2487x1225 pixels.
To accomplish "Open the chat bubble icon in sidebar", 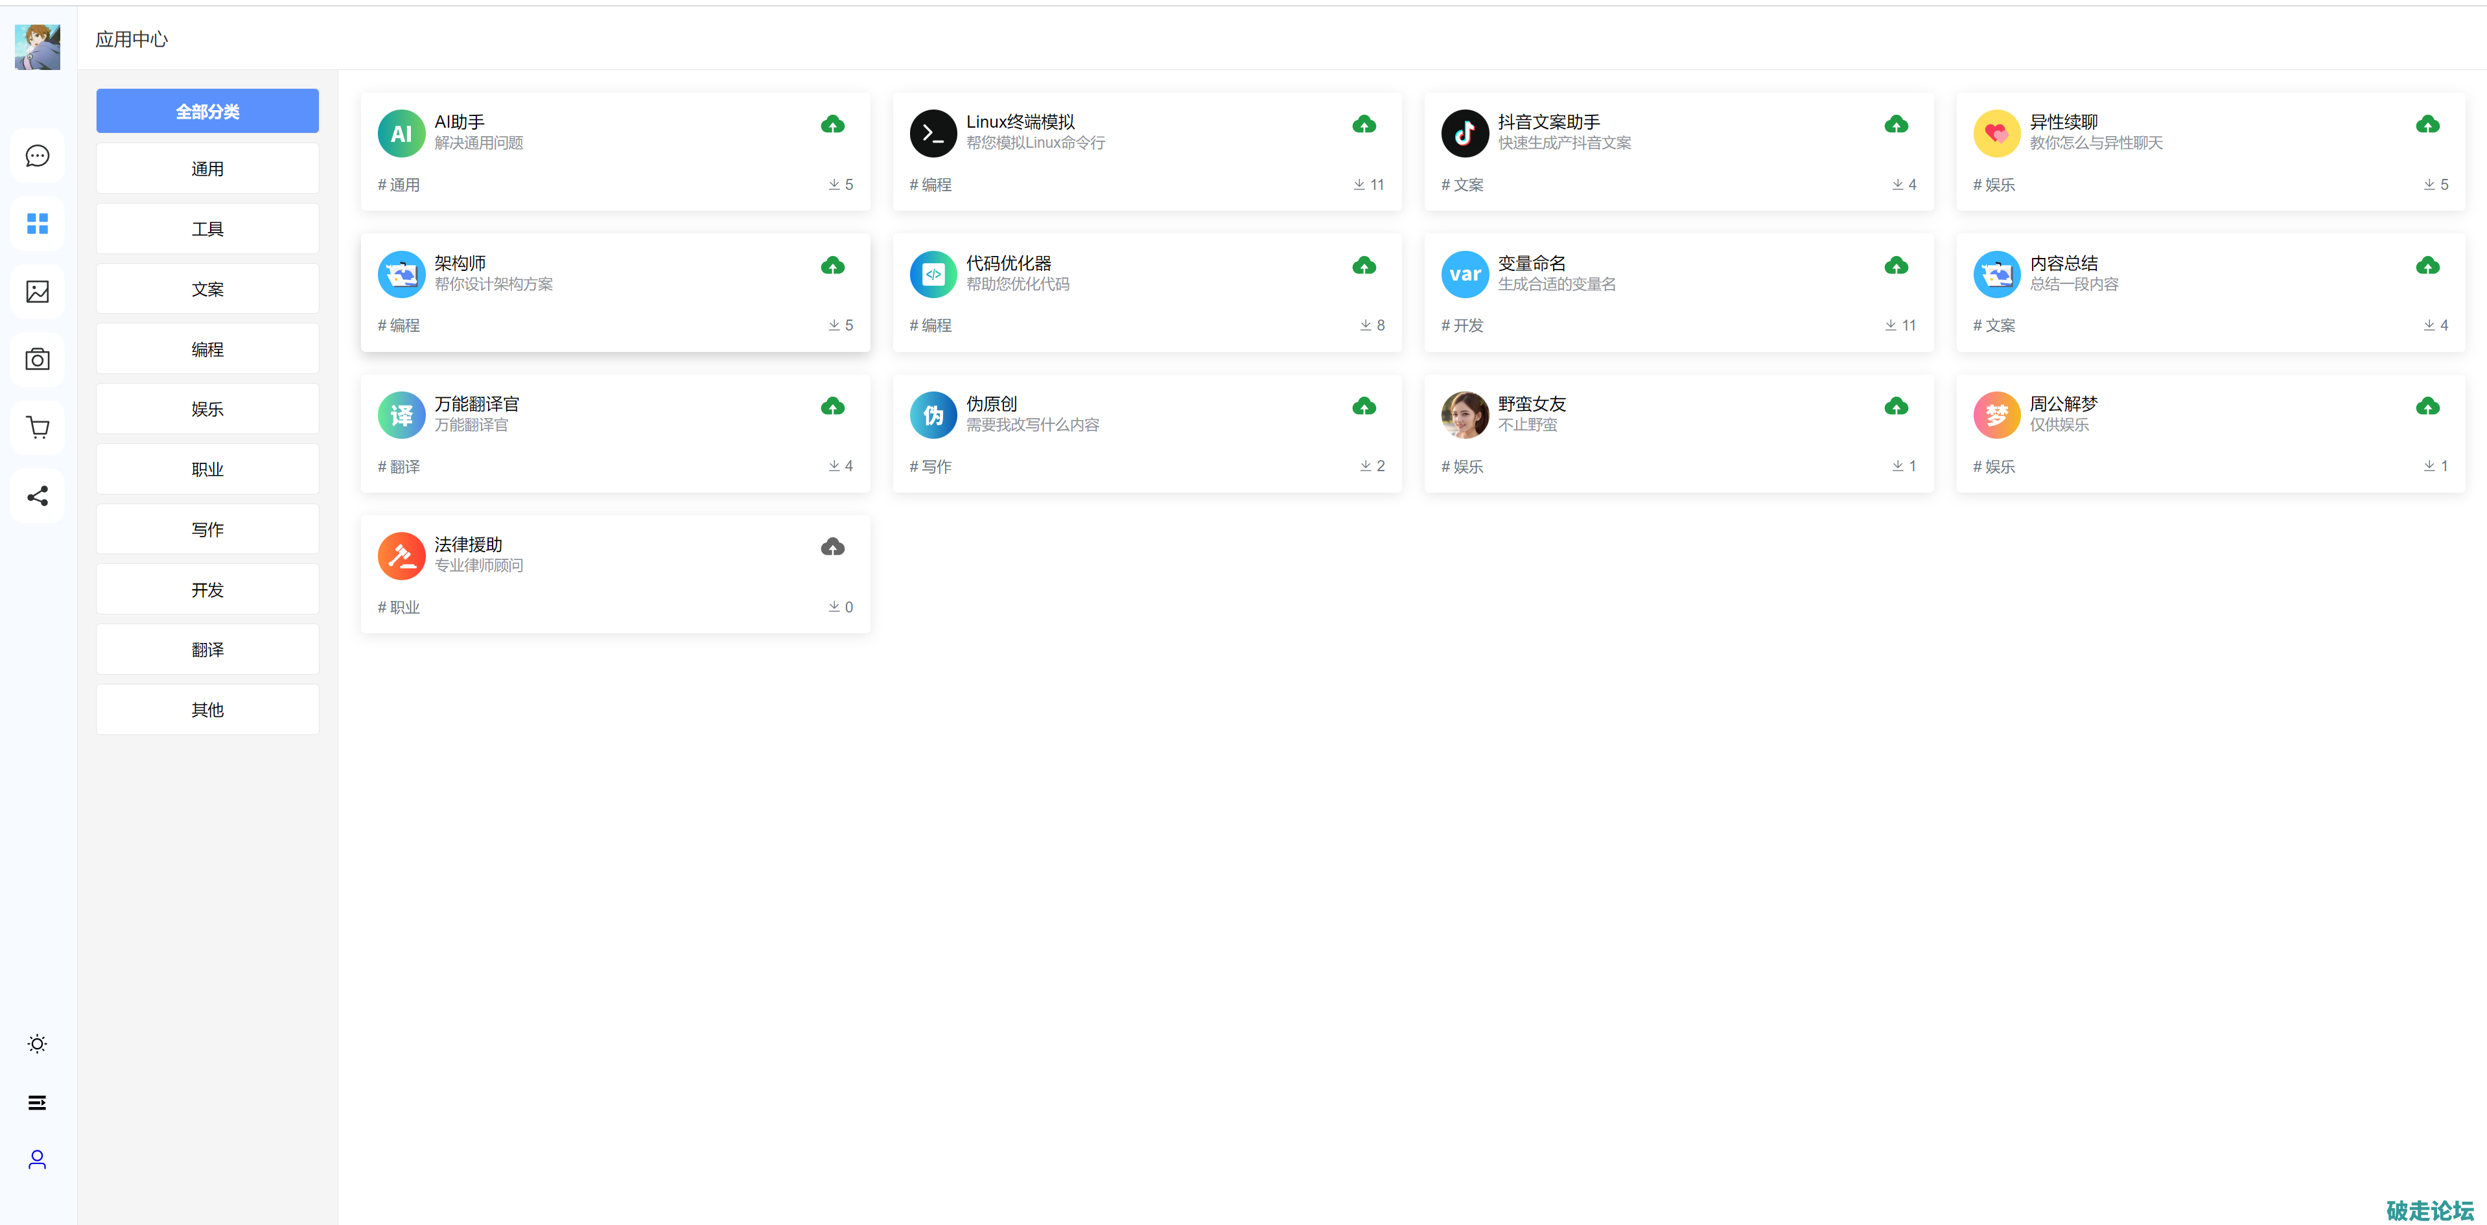I will (x=37, y=156).
